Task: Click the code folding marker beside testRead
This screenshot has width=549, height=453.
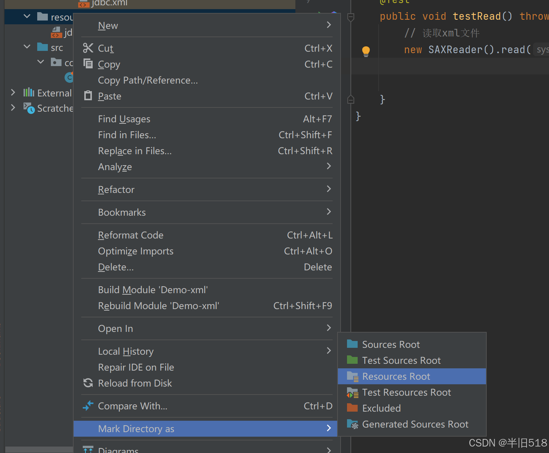Action: point(351,17)
